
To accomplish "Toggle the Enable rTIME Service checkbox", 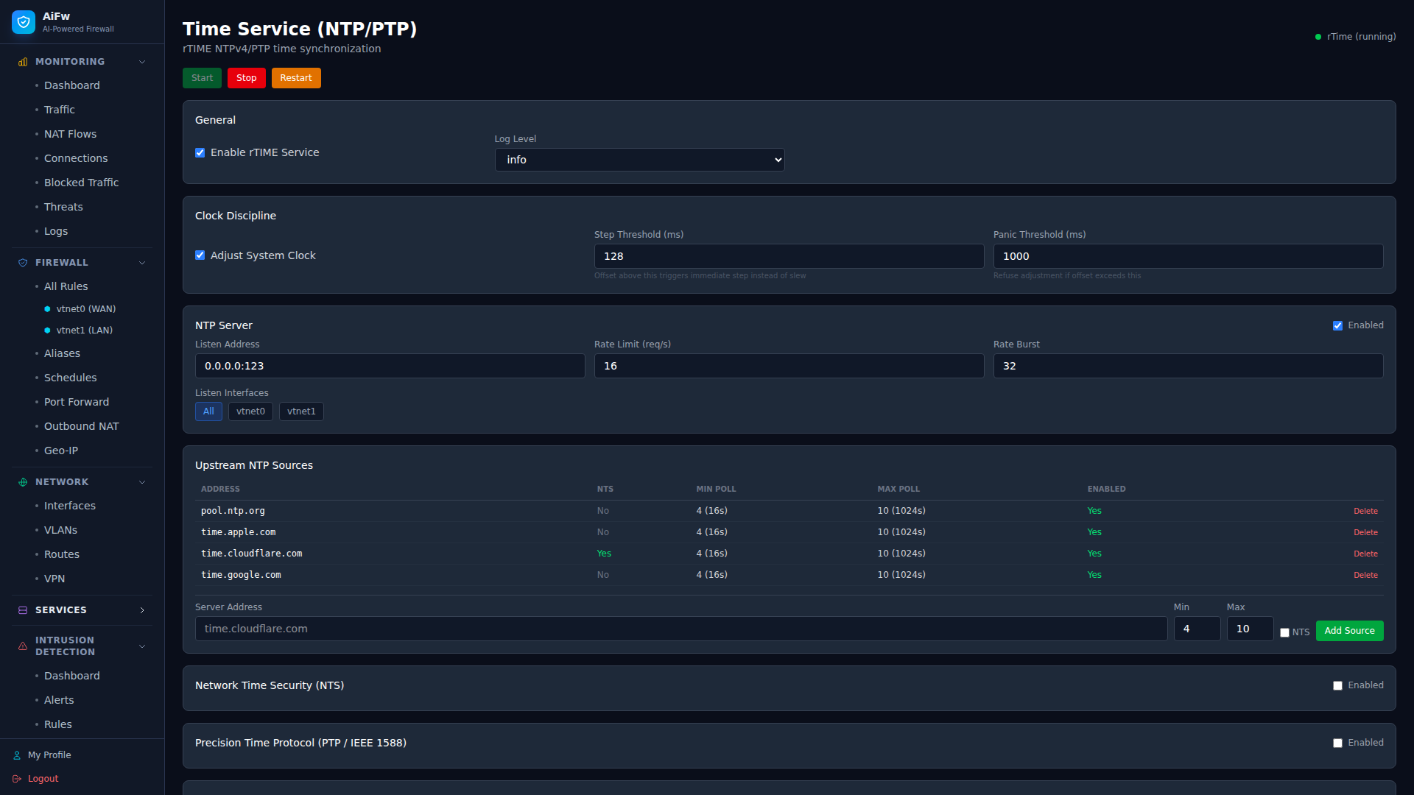I will 200,152.
